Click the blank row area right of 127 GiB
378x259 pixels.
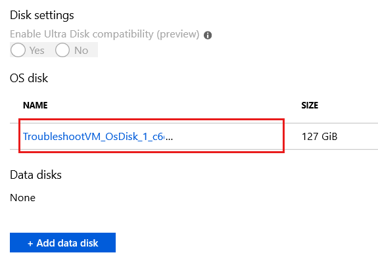[x=358, y=136]
